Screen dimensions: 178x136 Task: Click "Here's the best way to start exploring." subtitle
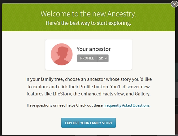89,23
